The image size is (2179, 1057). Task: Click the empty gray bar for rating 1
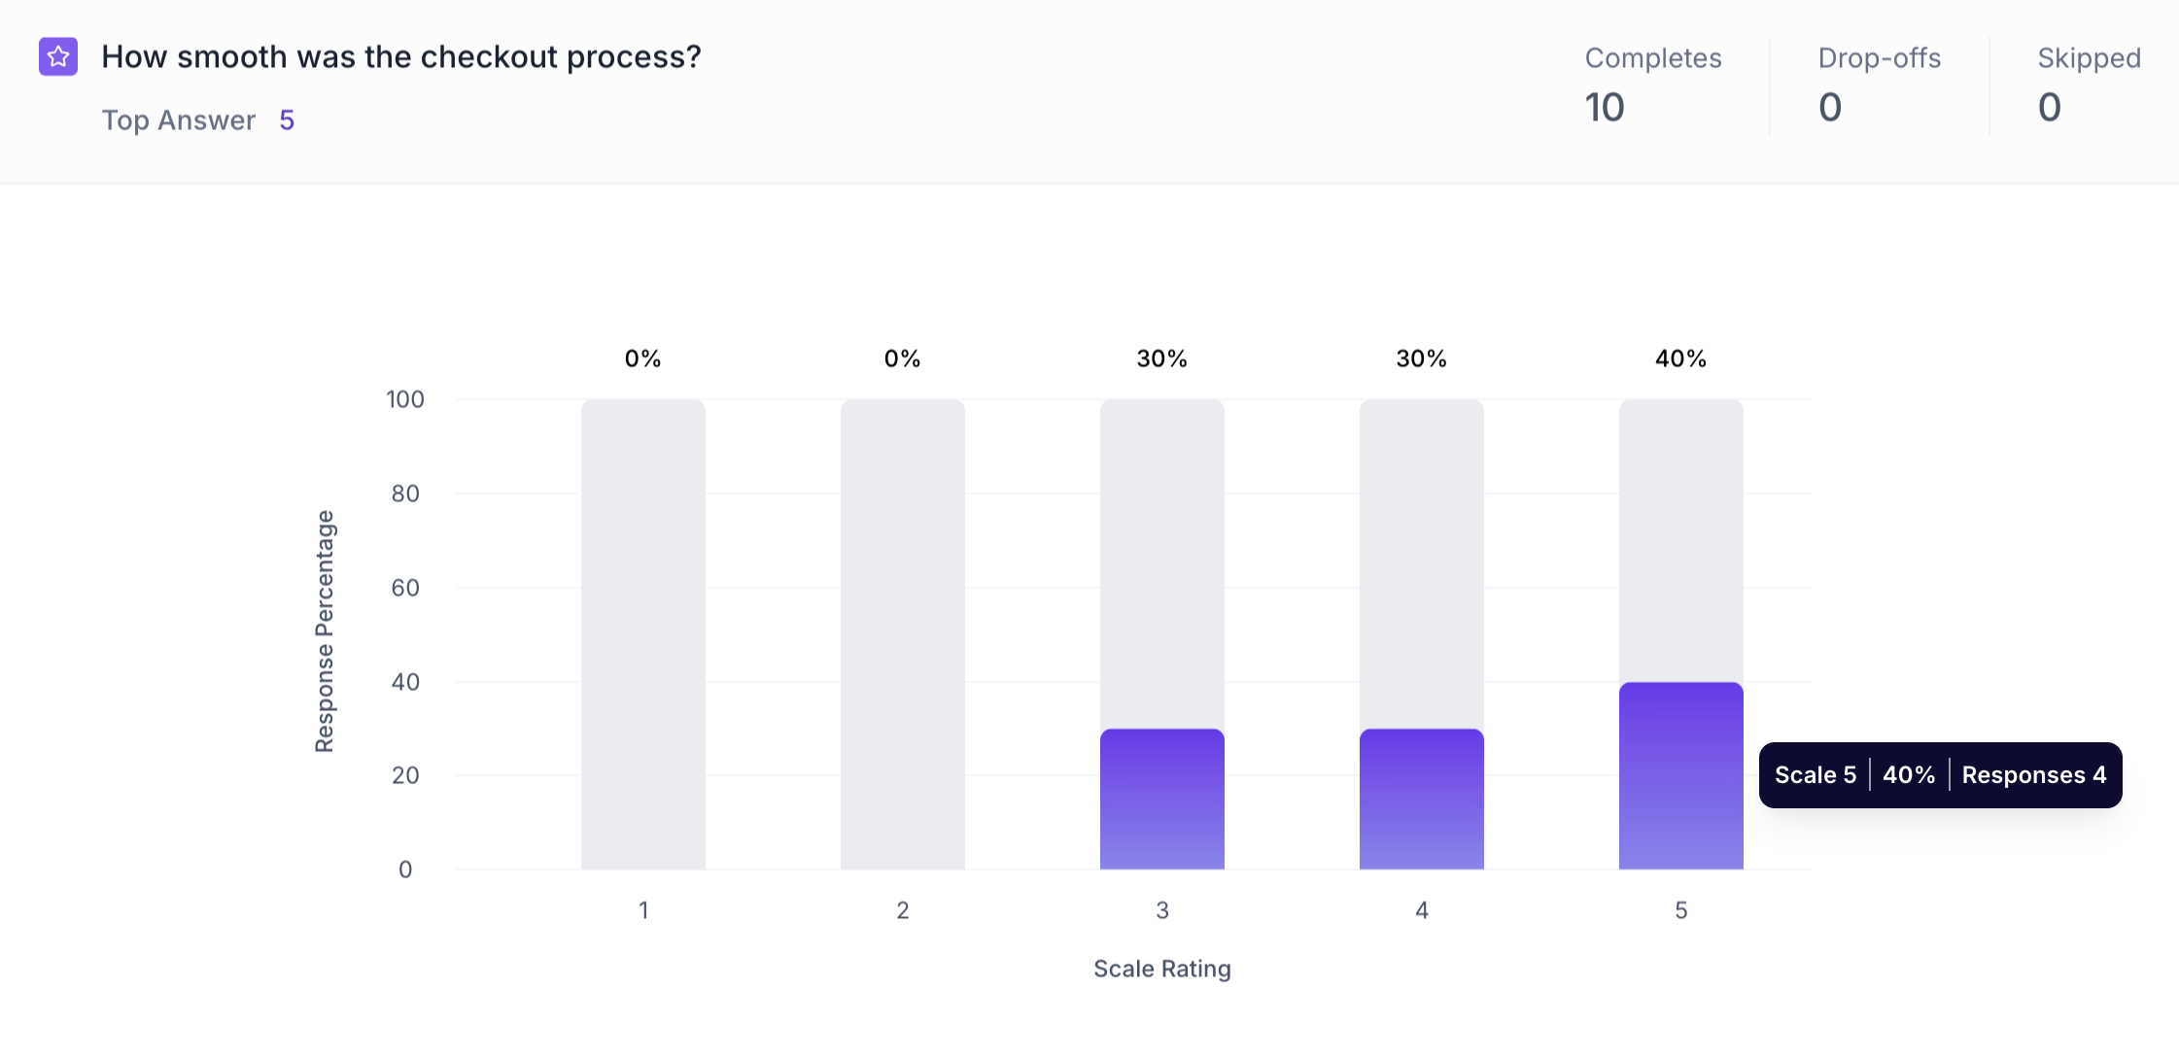(642, 633)
